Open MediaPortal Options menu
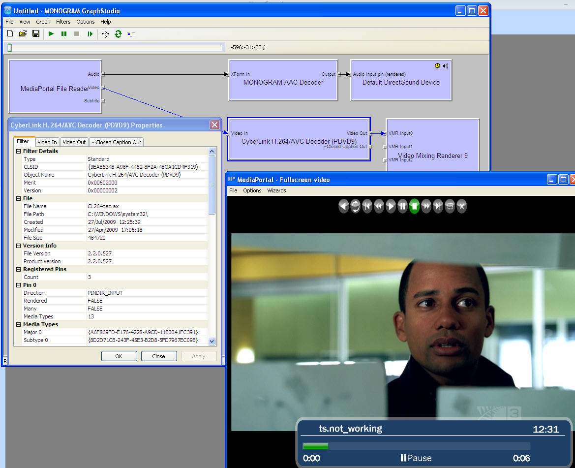Viewport: 575px width, 468px height. (x=252, y=190)
